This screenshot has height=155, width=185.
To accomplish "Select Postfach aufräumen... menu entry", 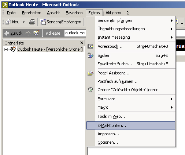I will pyautogui.click(x=131, y=81).
